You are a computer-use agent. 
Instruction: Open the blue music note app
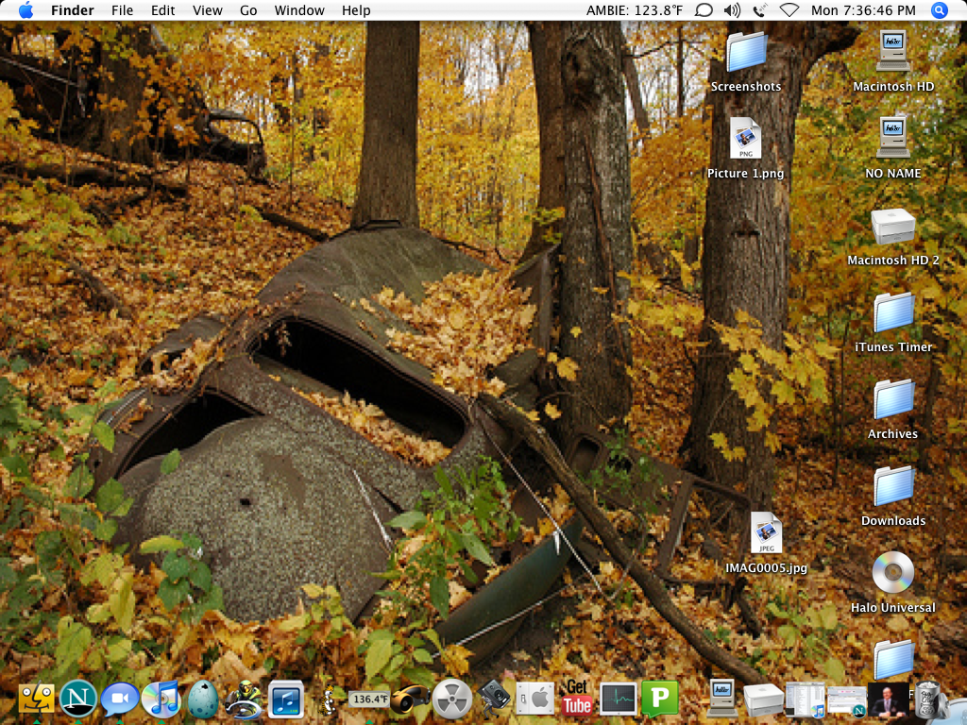pos(286,700)
